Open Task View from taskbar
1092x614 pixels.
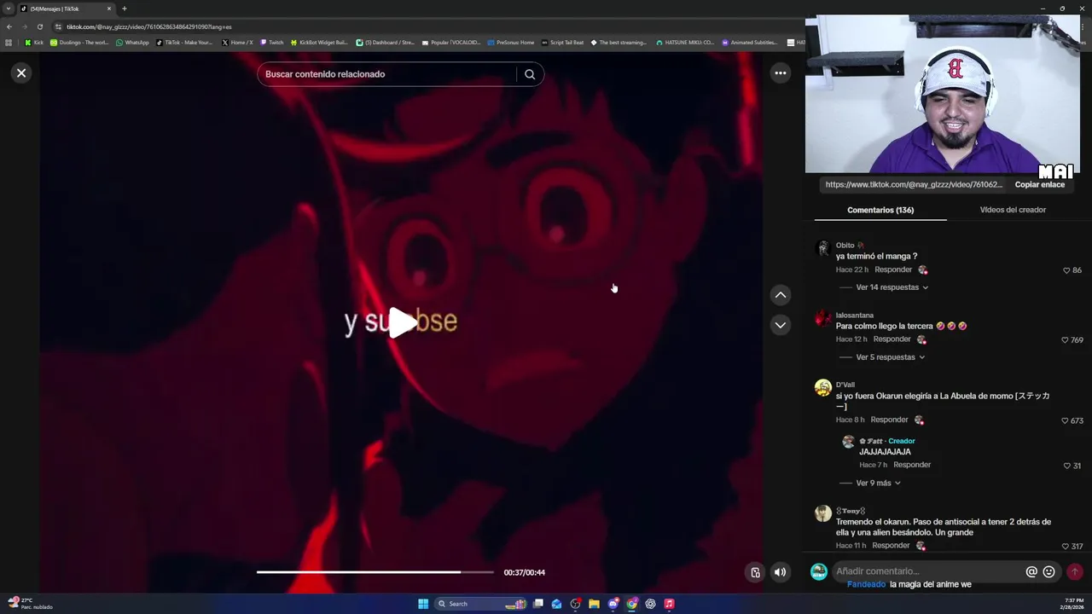click(538, 604)
